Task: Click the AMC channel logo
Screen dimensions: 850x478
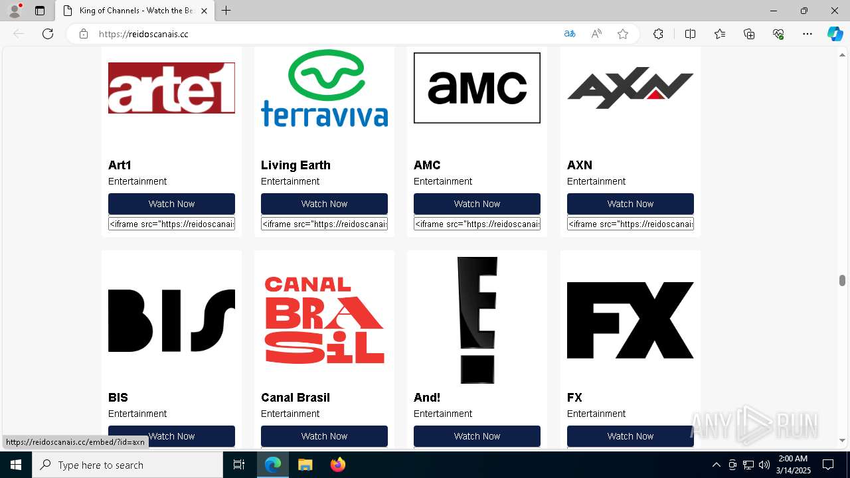Action: pyautogui.click(x=477, y=88)
